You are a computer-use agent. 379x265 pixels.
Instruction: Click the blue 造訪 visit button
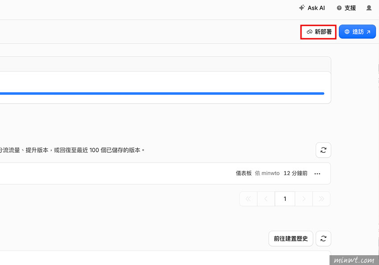click(x=357, y=32)
